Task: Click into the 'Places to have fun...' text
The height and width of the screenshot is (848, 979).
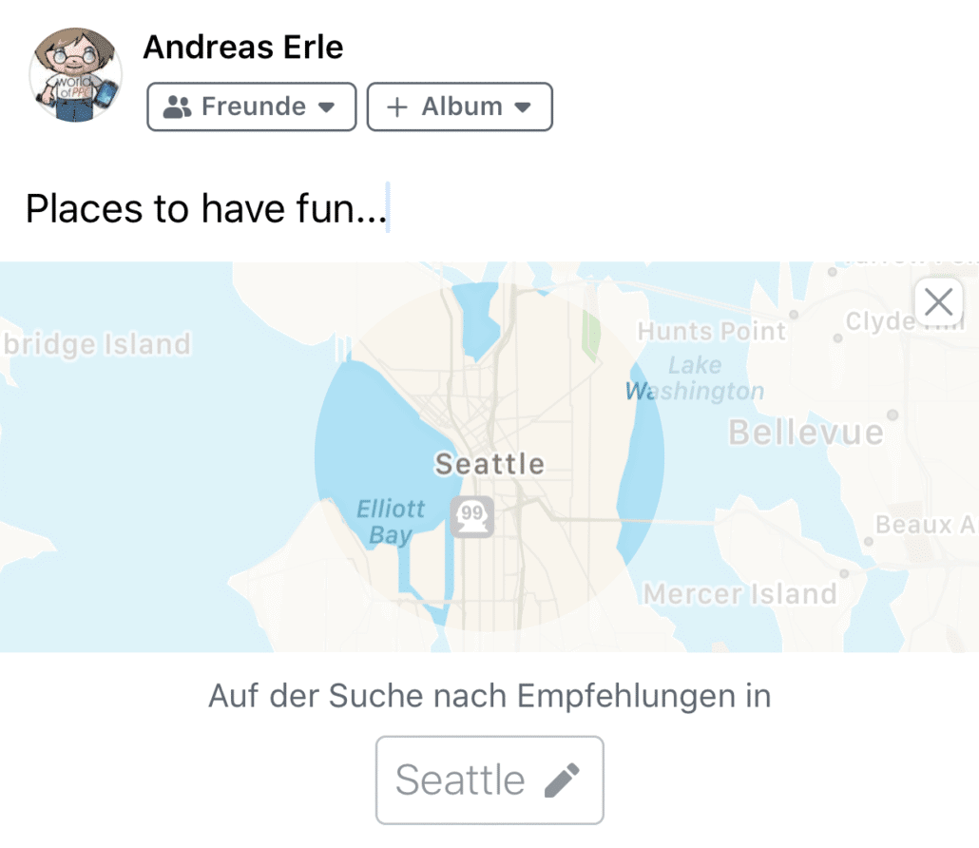Action: pyautogui.click(x=206, y=208)
